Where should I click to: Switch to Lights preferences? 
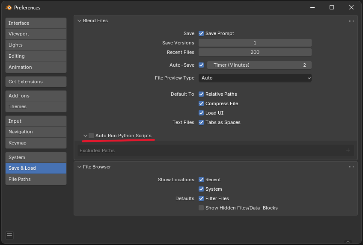tap(36, 45)
